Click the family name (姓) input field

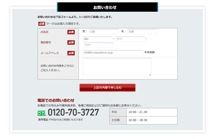click(x=103, y=31)
